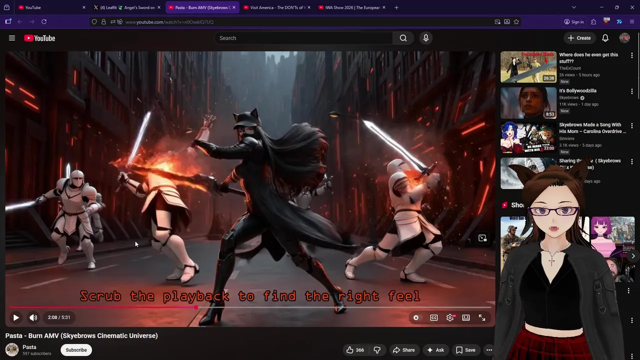Click the TheExCount channel name
Screen dimensions: 640x360
[x=570, y=68]
